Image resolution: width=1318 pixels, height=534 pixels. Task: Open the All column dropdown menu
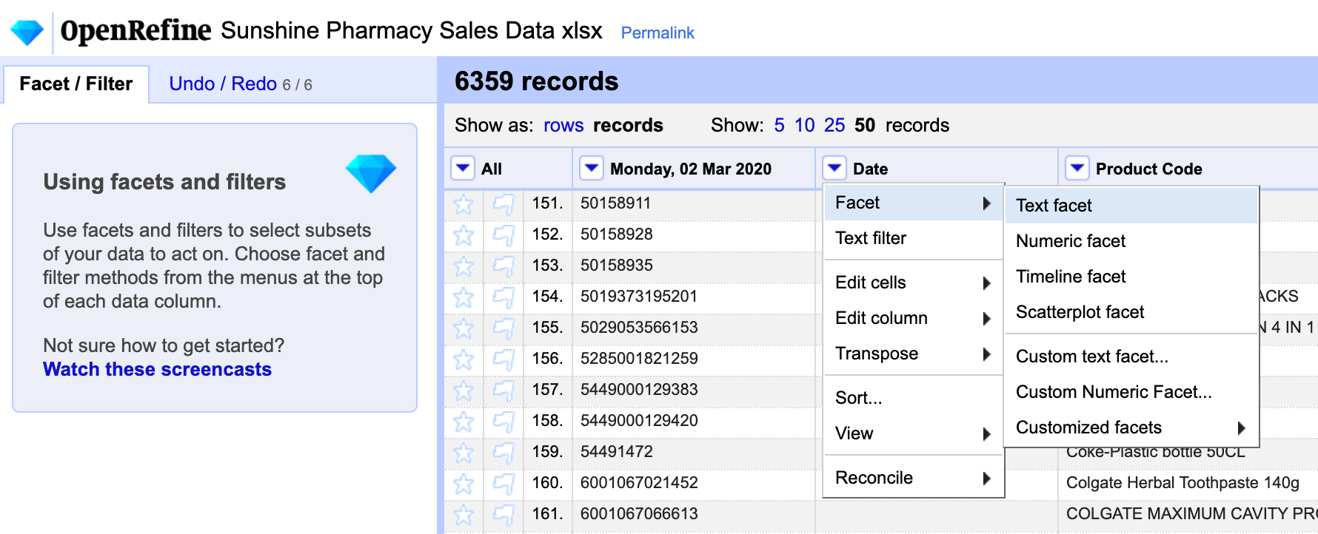463,169
